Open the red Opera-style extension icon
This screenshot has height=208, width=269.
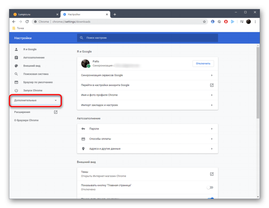(226, 22)
